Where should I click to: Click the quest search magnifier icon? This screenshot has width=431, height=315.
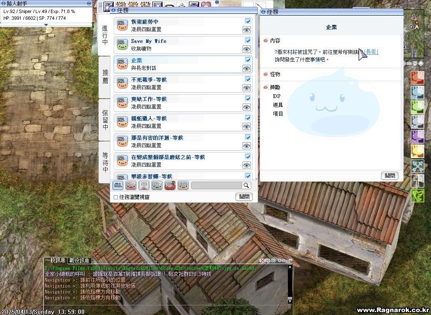click(246, 185)
